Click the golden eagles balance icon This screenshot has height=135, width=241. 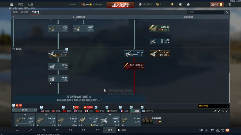pyautogui.click(x=158, y=5)
